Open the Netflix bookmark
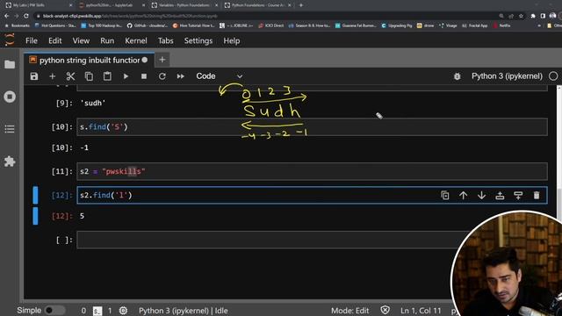The height and width of the screenshot is (316, 562). point(501,25)
